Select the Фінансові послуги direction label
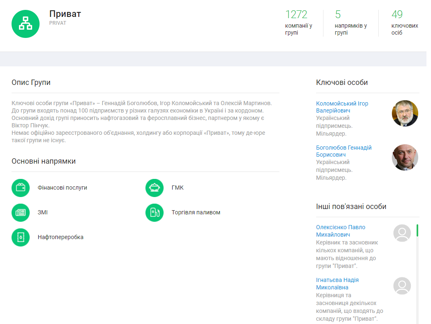Viewport: 431px width, 324px height. coord(62,188)
